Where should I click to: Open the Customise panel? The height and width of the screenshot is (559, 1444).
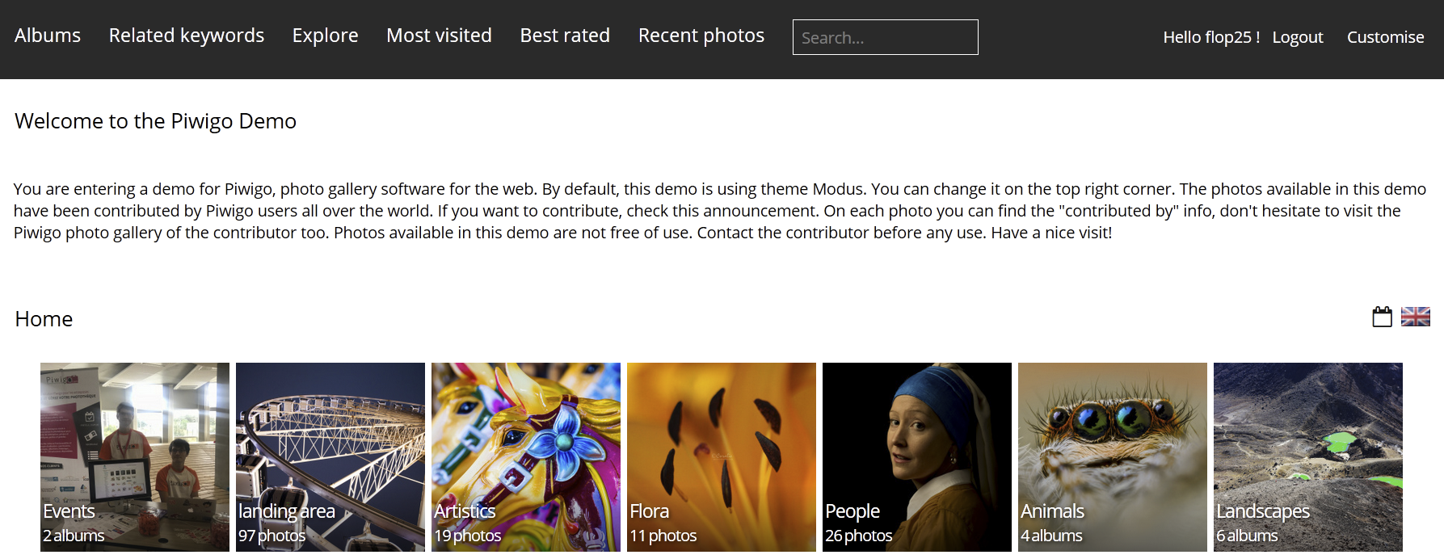click(x=1385, y=36)
